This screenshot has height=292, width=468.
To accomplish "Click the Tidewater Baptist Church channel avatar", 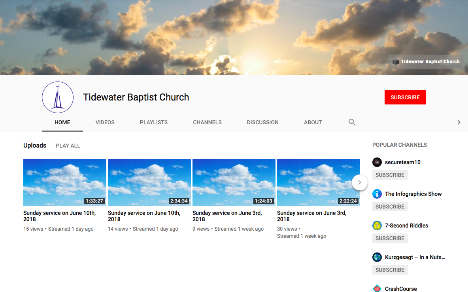I will (x=58, y=97).
